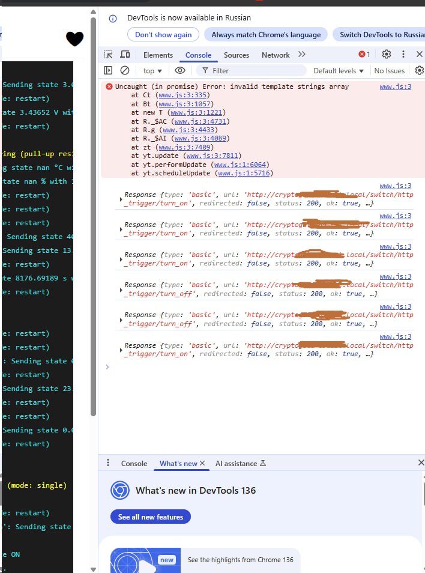Create a live expression eye icon
This screenshot has width=425, height=573.
[x=180, y=70]
